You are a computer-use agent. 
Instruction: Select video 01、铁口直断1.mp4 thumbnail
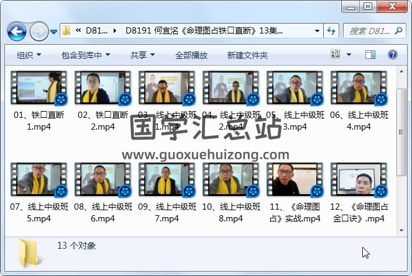pos(39,87)
